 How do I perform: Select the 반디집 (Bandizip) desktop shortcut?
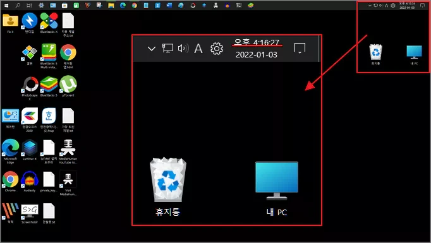pyautogui.click(x=30, y=23)
